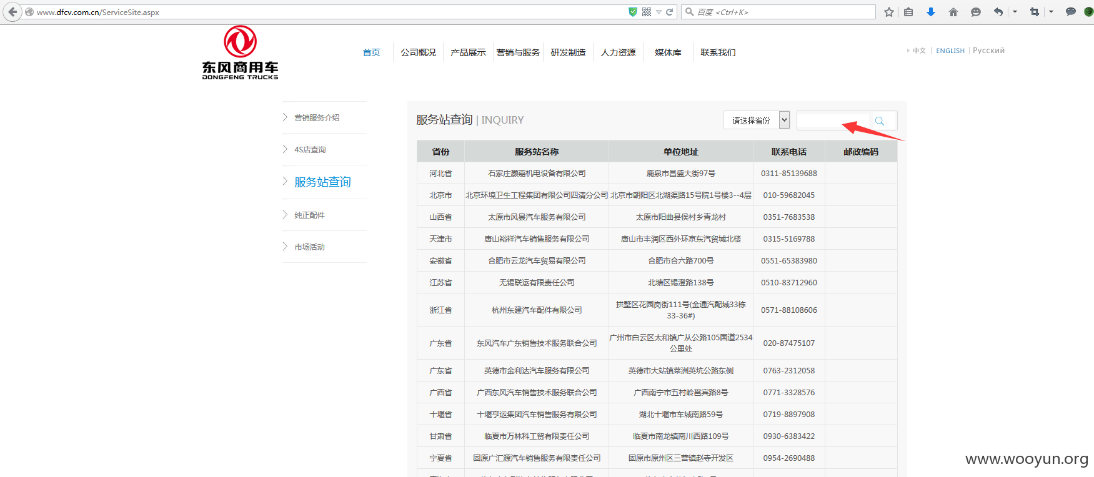This screenshot has height=477, width=1094.
Task: Bookmark this page with the star icon
Action: click(889, 12)
